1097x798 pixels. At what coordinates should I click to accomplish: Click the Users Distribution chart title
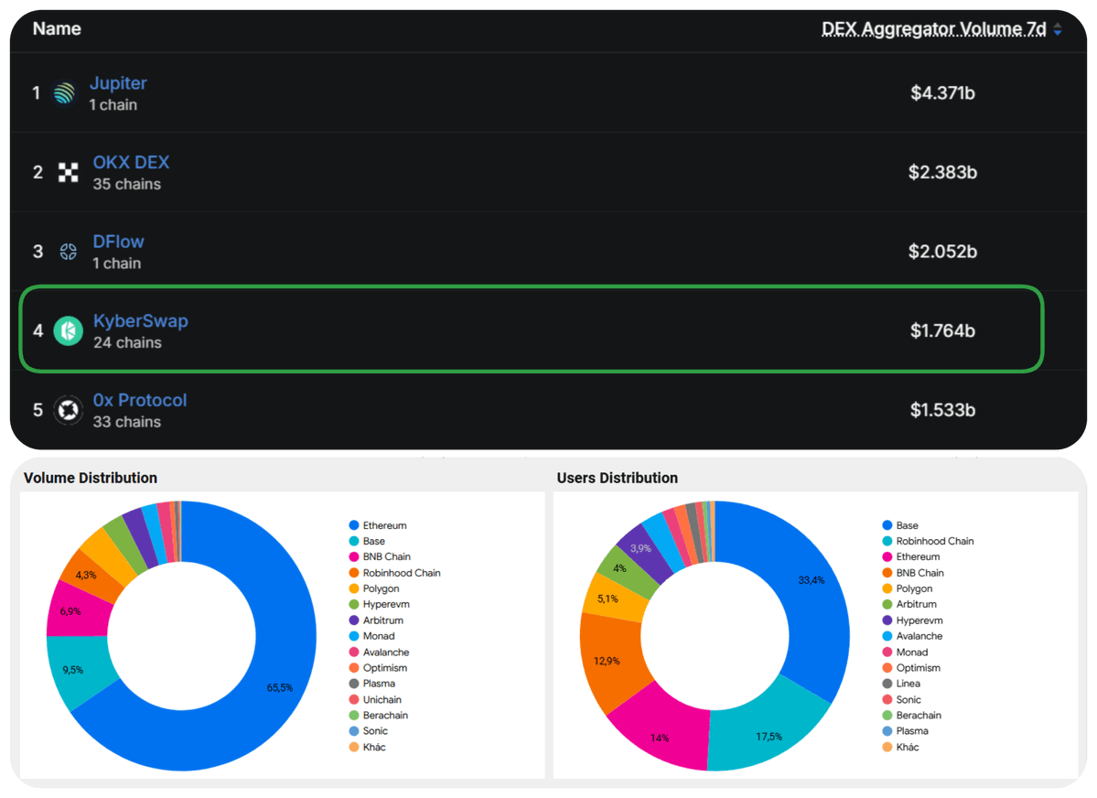point(617,478)
